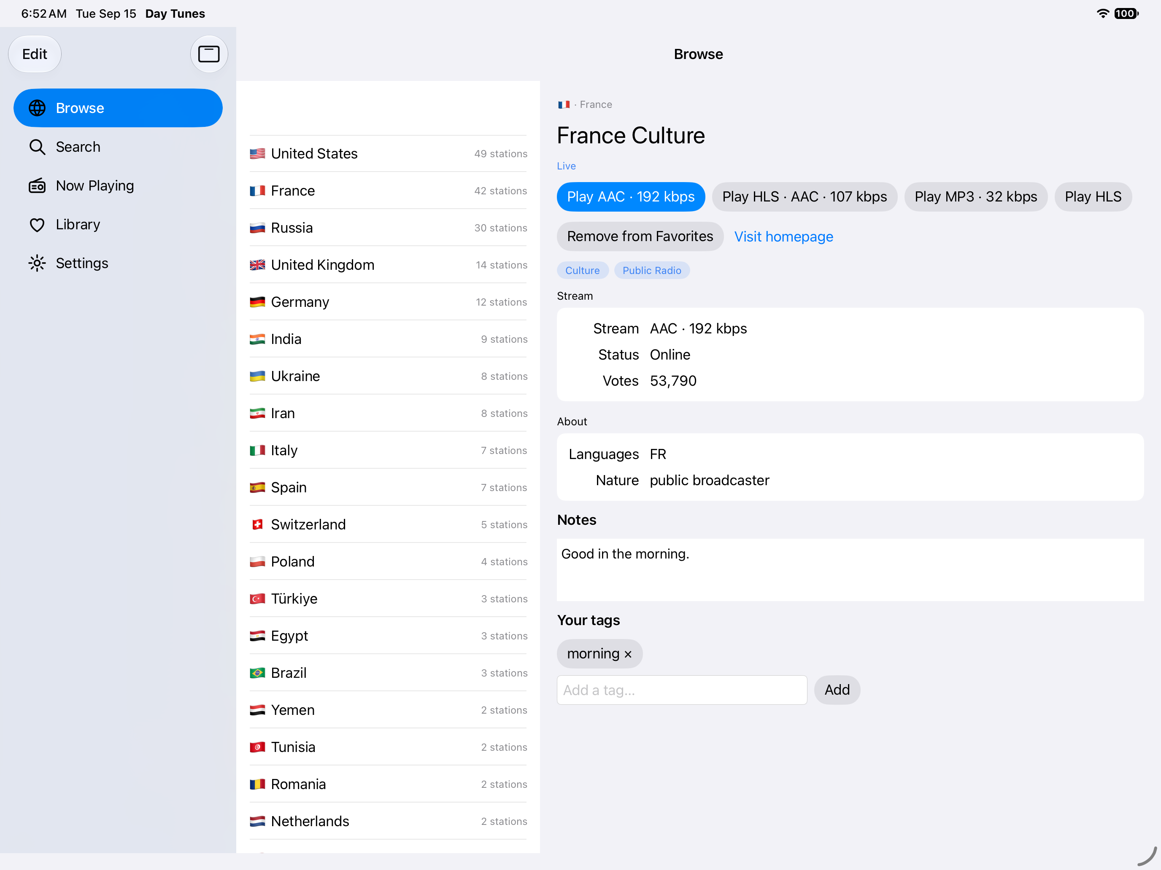
Task: Click the Türkiye flag icon
Action: 257,599
